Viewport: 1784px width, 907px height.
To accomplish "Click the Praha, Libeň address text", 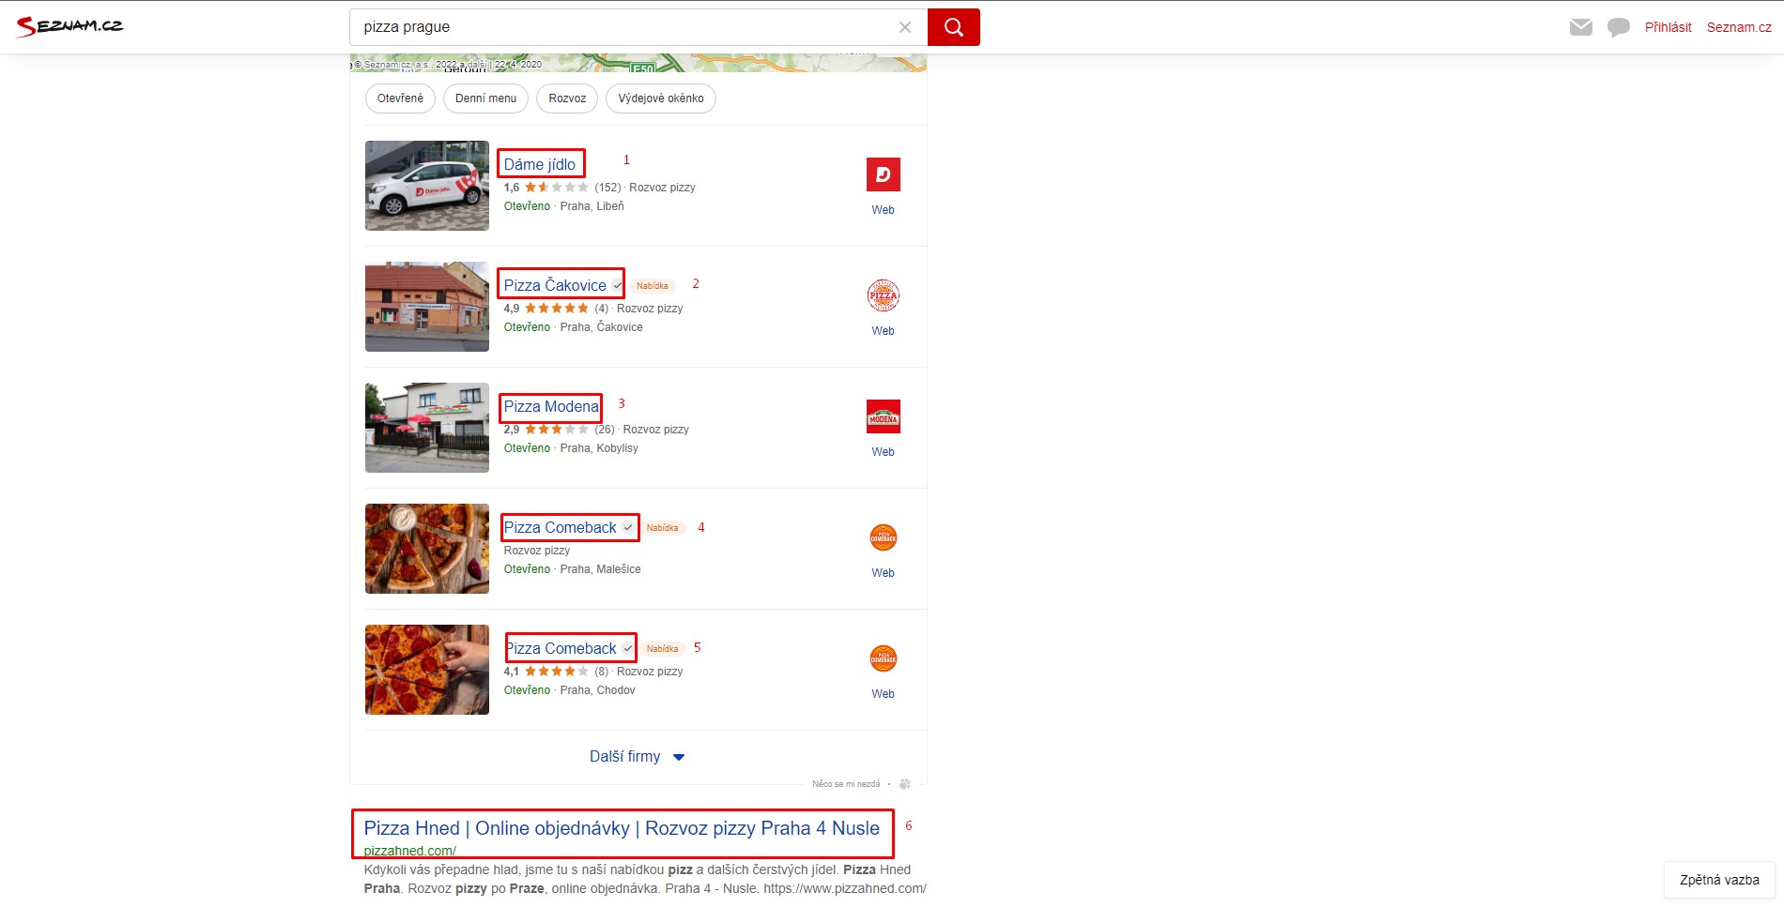I will point(592,206).
